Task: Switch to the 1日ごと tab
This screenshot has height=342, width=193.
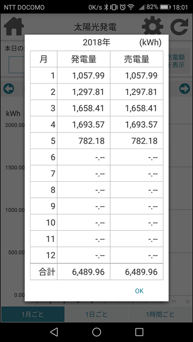Action: pos(96,314)
